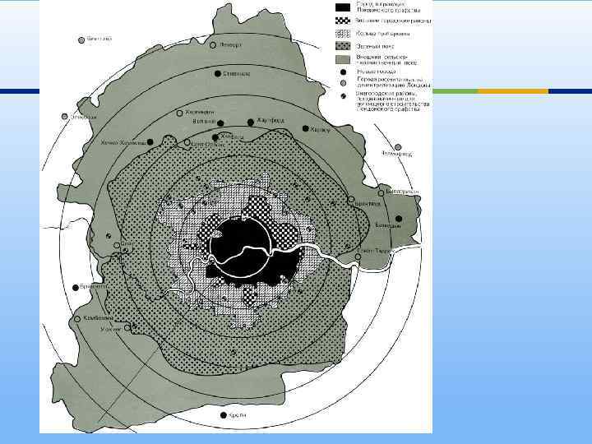Screen dimensions: 592x444
Task: Click the Hemel Hempstead black marker
Action: click(150, 142)
